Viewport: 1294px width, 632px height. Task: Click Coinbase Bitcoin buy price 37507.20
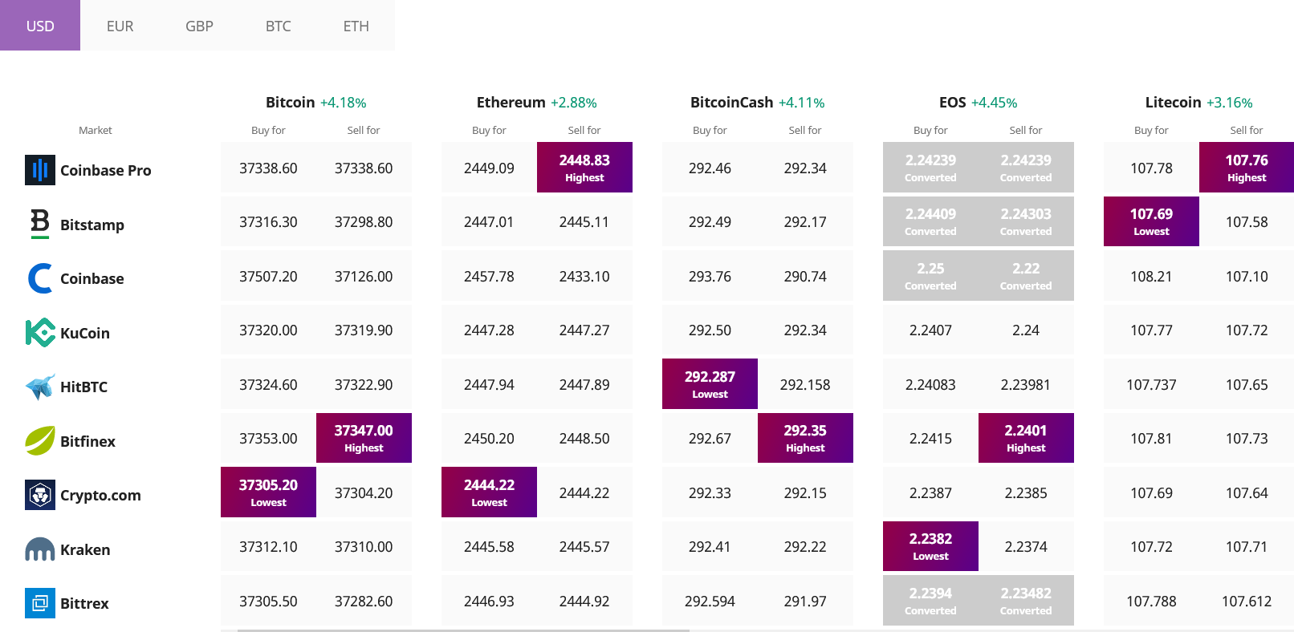268,276
